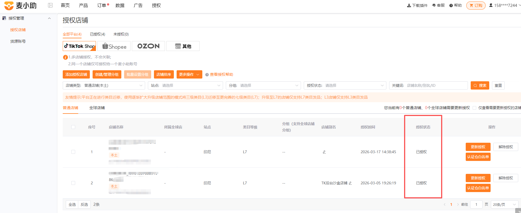Click 解除授权 in row 2
The image size is (521, 213).
point(506,178)
